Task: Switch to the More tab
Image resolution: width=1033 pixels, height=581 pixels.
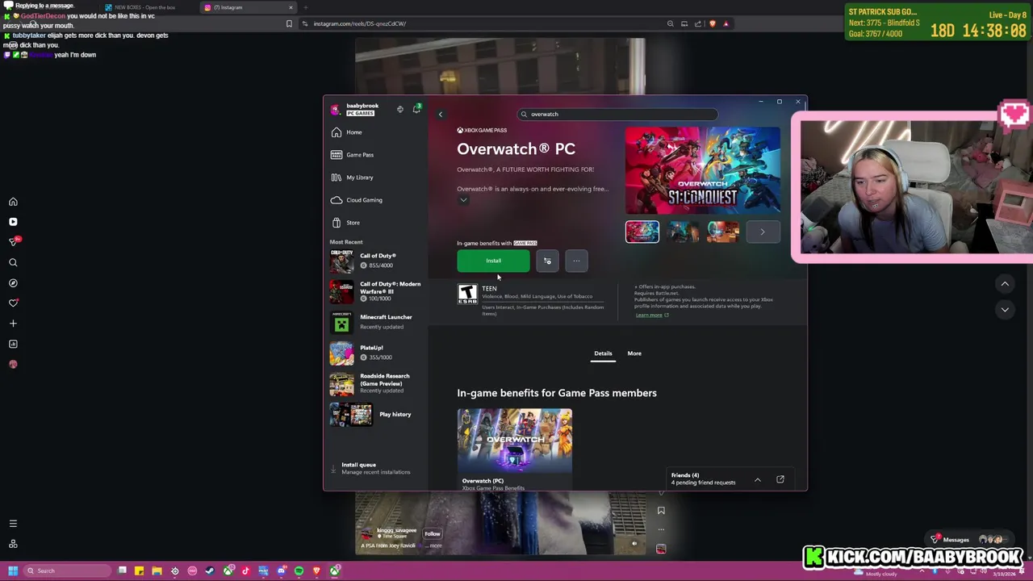Action: click(634, 353)
